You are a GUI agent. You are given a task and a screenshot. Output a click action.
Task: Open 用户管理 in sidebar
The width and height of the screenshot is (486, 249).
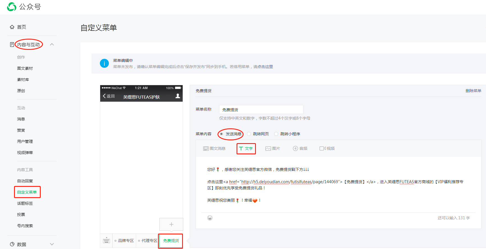(x=25, y=141)
